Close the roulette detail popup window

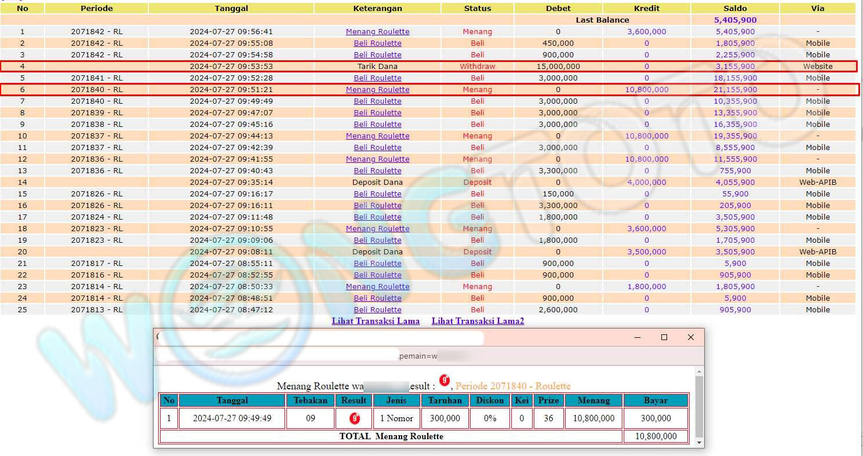pos(690,337)
